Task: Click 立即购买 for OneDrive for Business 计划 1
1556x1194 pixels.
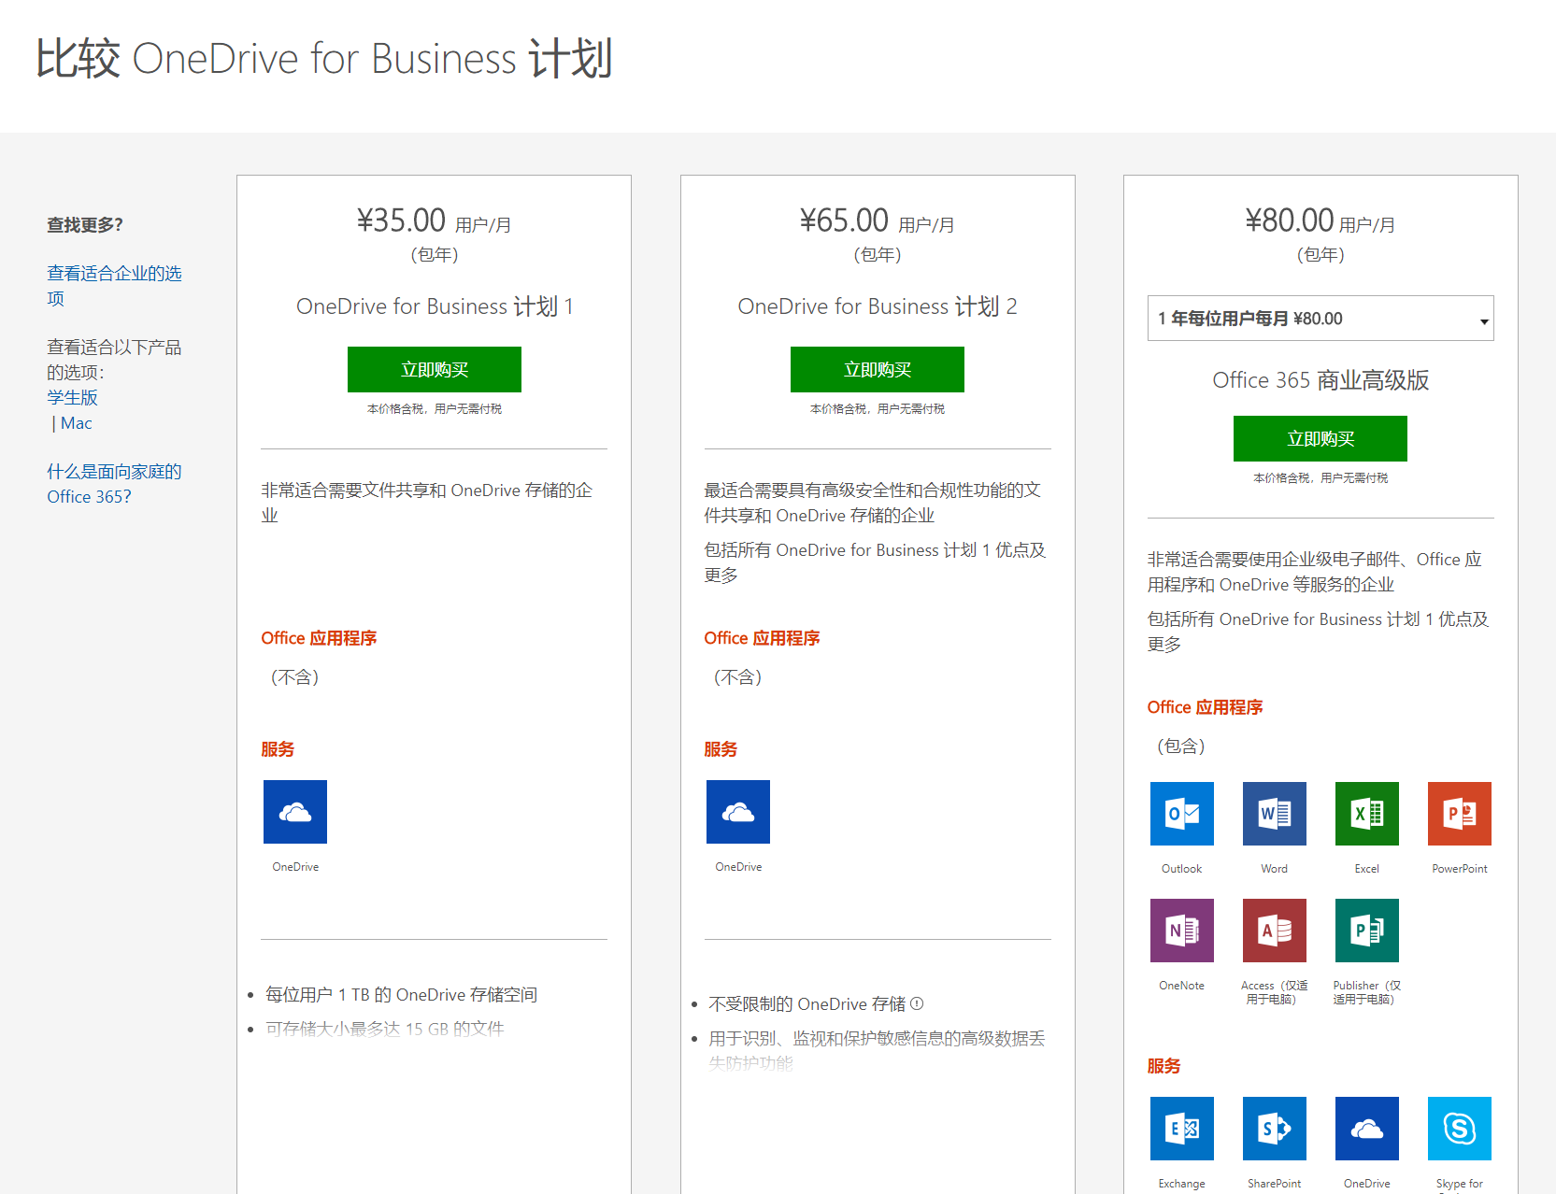Action: 434,369
